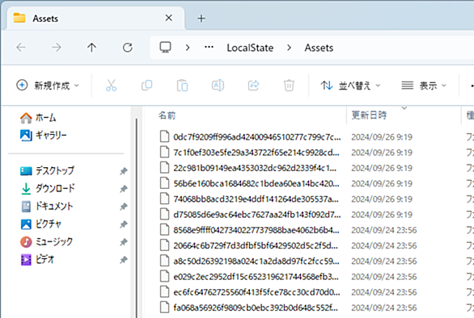Click the Assets breadcrumb

(319, 48)
